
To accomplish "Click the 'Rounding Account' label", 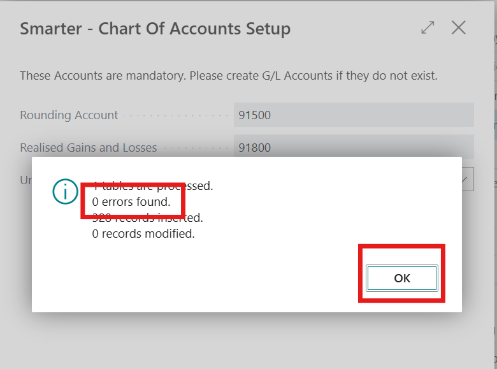I will tap(69, 115).
